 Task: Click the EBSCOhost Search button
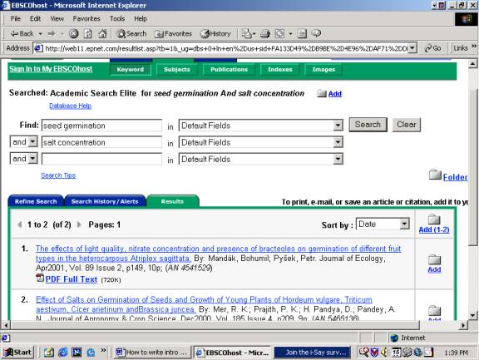pyautogui.click(x=368, y=125)
